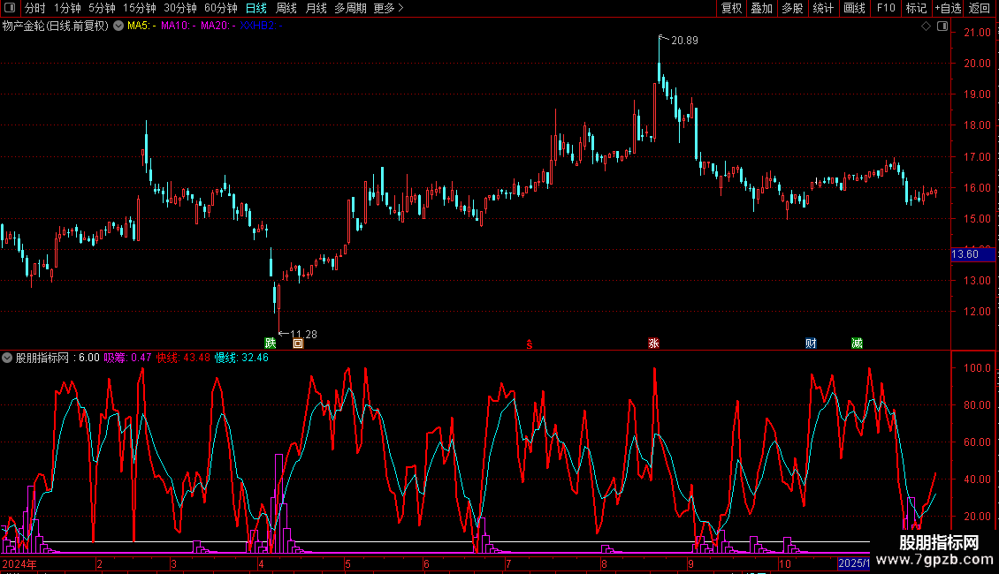Select the 15分钟 period tab
Image resolution: width=999 pixels, height=574 pixels.
pos(140,8)
